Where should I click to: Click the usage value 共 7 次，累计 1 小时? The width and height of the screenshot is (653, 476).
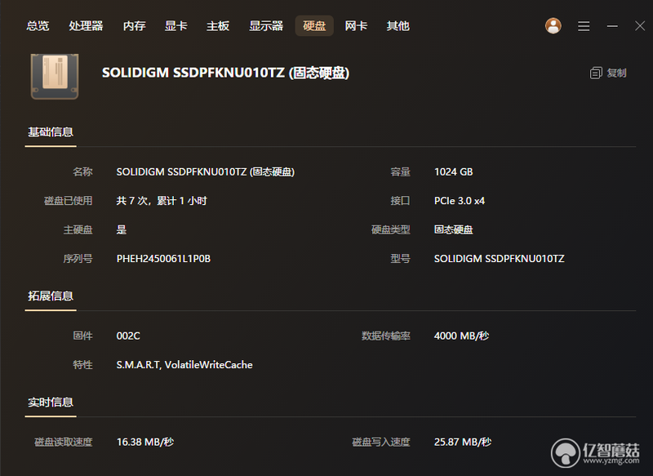[x=162, y=201]
